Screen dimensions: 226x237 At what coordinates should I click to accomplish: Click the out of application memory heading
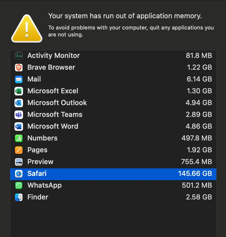tap(125, 16)
